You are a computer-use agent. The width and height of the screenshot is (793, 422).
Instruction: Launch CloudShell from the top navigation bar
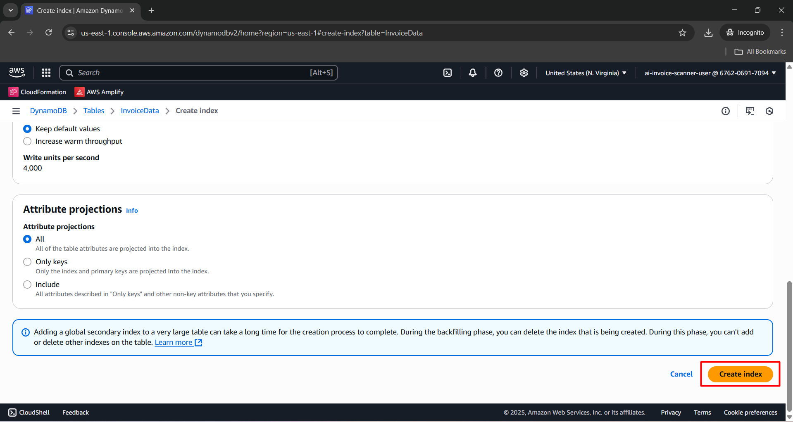coord(448,73)
